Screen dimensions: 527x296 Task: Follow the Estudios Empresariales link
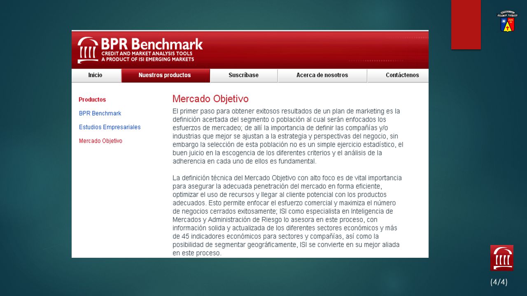pos(110,127)
